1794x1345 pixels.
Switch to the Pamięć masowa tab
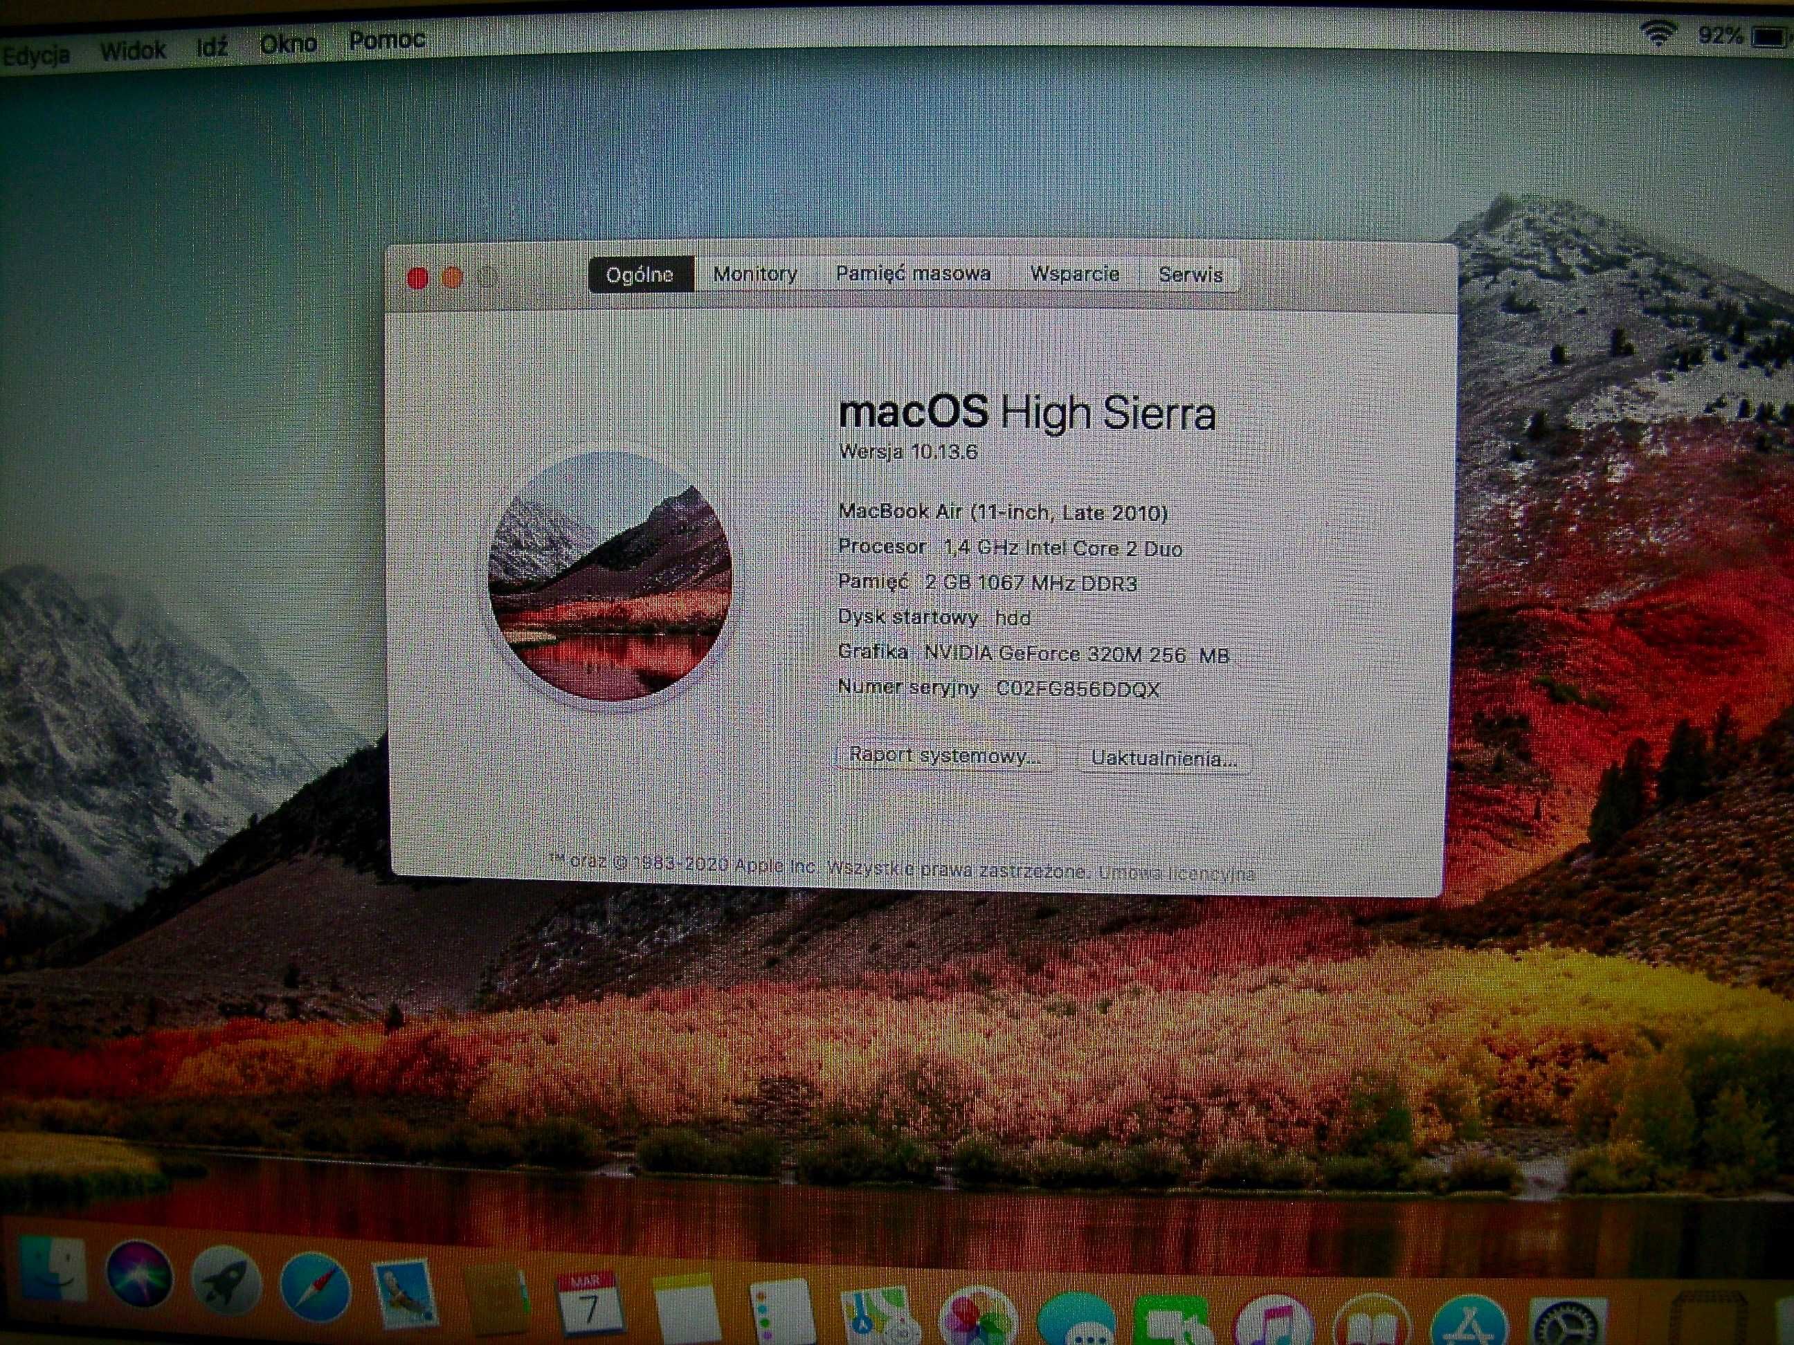point(913,273)
